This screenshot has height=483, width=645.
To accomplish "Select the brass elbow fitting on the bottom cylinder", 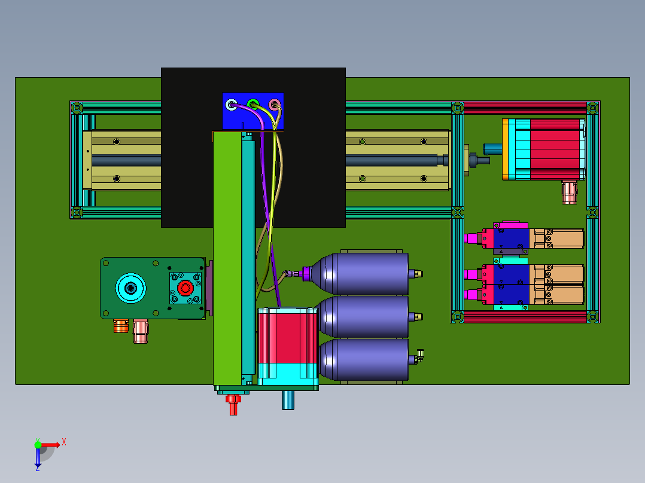I will point(419,356).
